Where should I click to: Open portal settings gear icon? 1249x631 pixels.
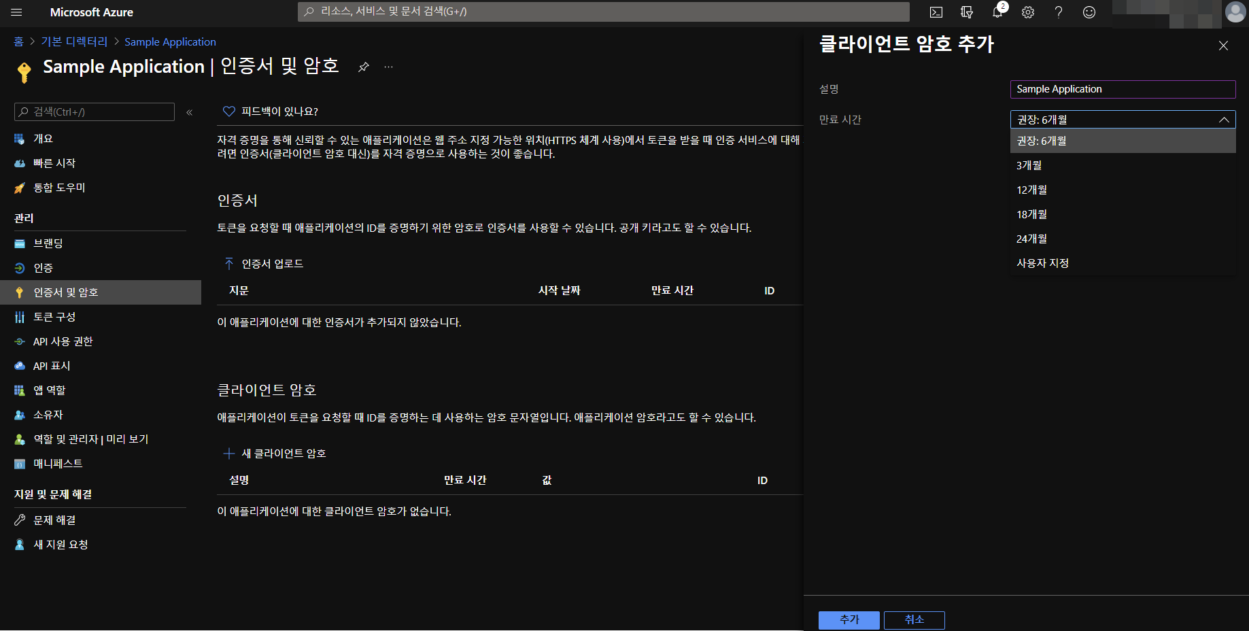click(x=1028, y=12)
